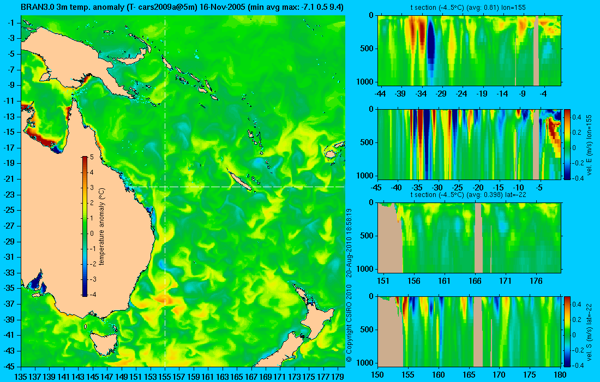This screenshot has height=382, width=600.
Task: Open the eastward velocity section at lon=155
Action: pyautogui.click(x=469, y=144)
